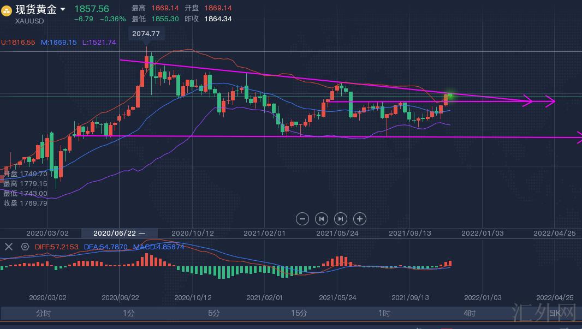Viewport: 582px width, 329px height.
Task: Switch chart to 15分 interval
Action: (x=299, y=313)
